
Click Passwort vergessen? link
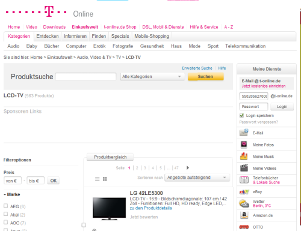[259, 122]
